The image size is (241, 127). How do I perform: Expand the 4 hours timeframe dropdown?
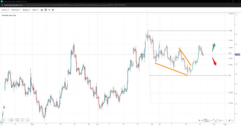[5, 10]
